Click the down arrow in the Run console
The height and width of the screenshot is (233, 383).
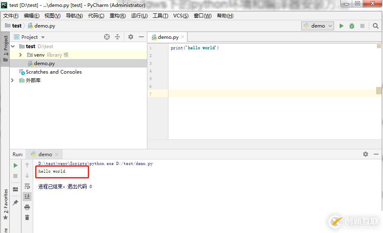pos(27,176)
